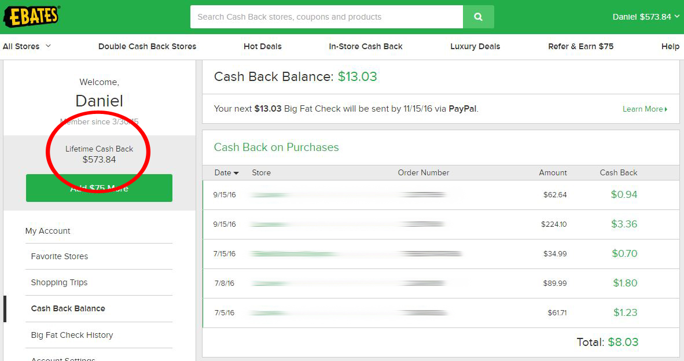Open Favorite Stores in sidebar
This screenshot has height=361, width=684.
pos(60,256)
